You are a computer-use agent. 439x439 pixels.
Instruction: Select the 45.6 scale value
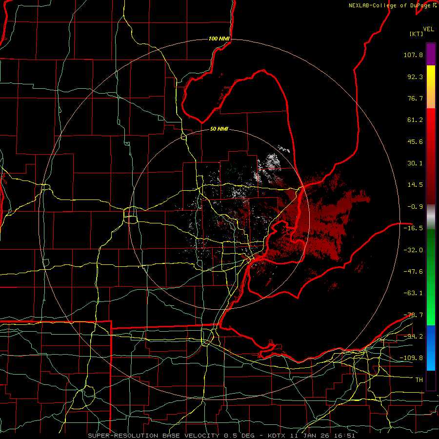pos(415,141)
